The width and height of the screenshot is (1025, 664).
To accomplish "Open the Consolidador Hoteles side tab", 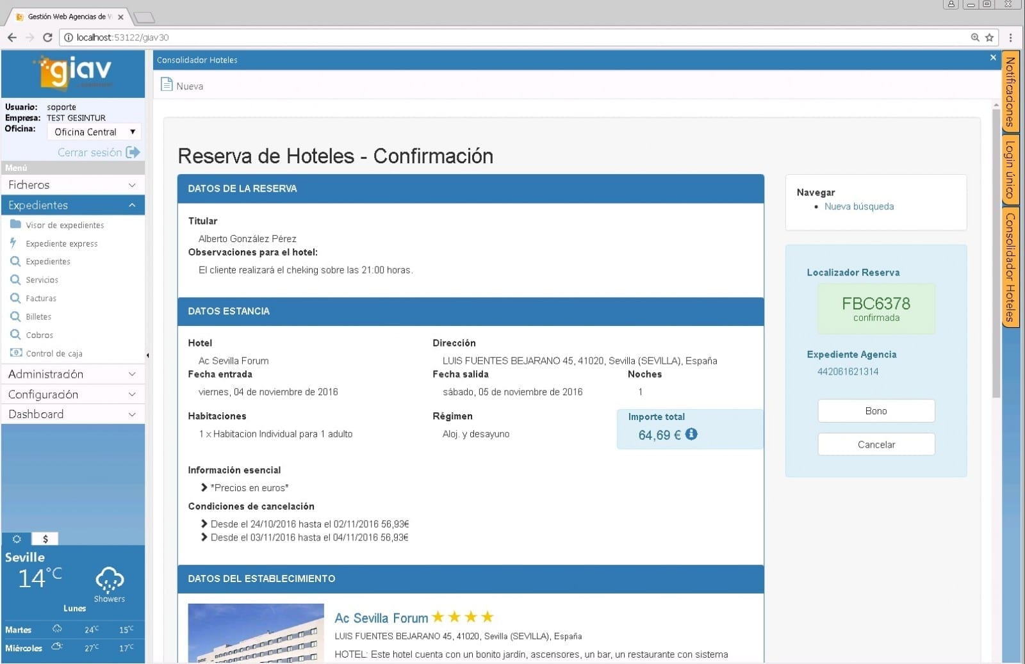I will point(1010,267).
